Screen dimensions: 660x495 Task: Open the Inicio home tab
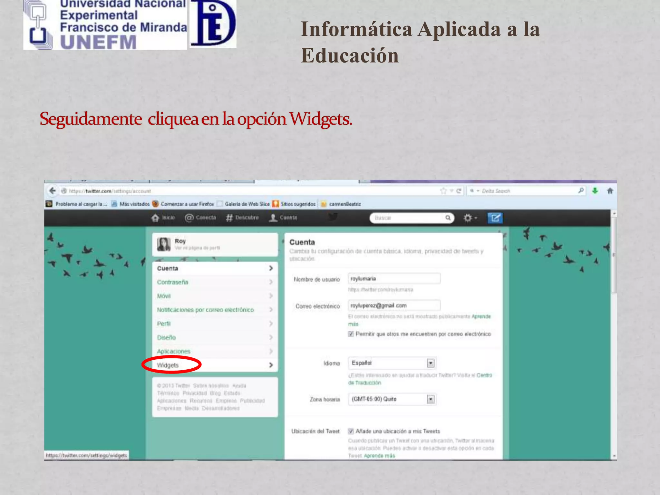click(x=163, y=218)
